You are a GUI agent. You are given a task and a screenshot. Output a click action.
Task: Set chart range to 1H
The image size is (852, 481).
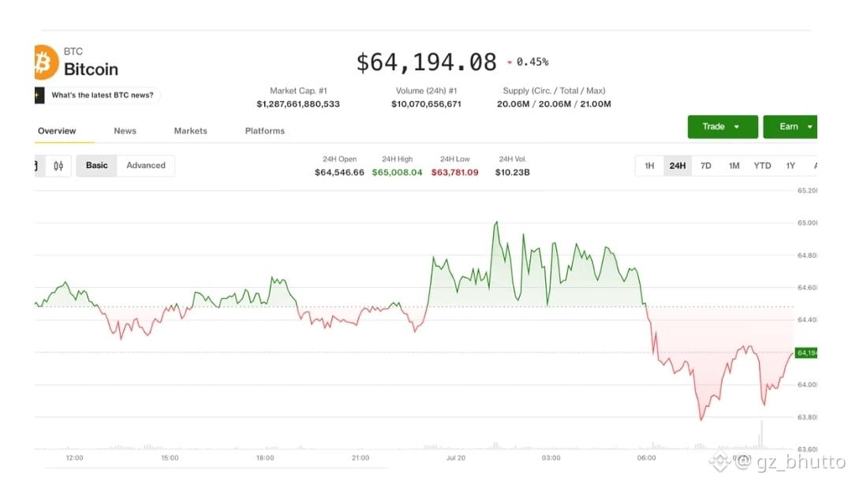(x=649, y=166)
